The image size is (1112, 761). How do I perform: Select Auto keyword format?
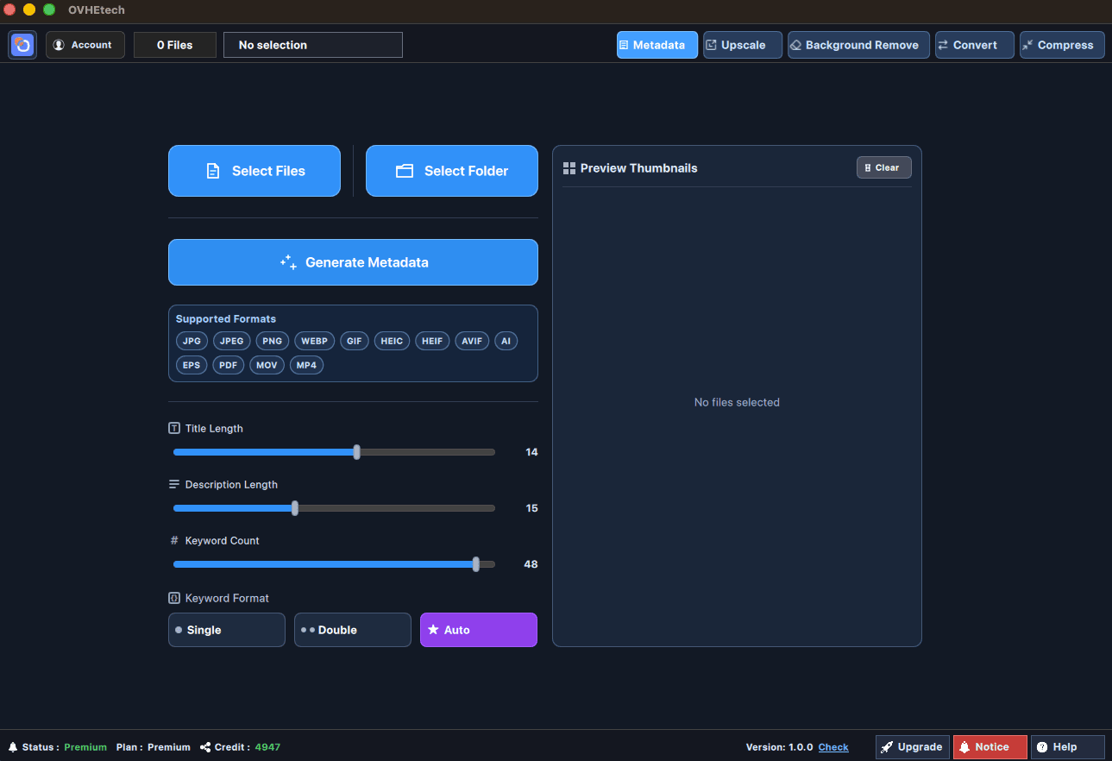[x=478, y=630]
